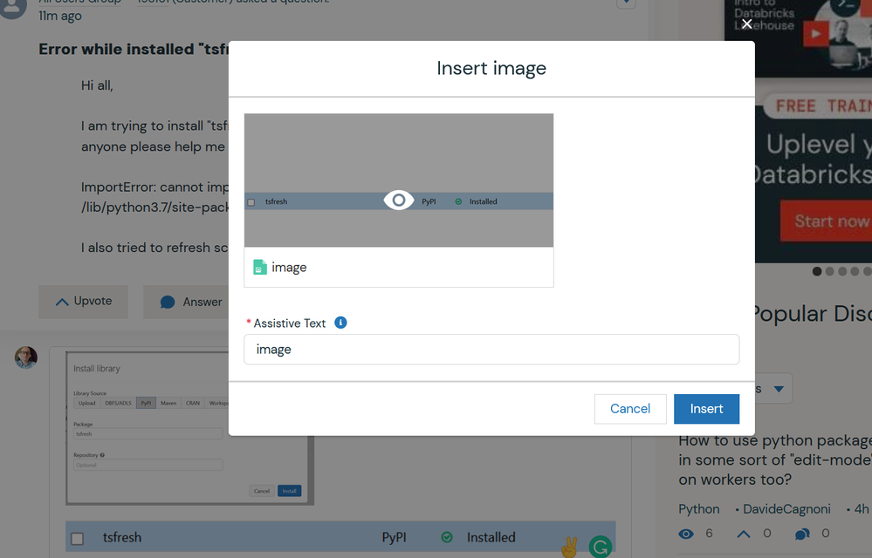Click upvote chevron icon under popular discussion
872x558 pixels.
click(x=744, y=534)
